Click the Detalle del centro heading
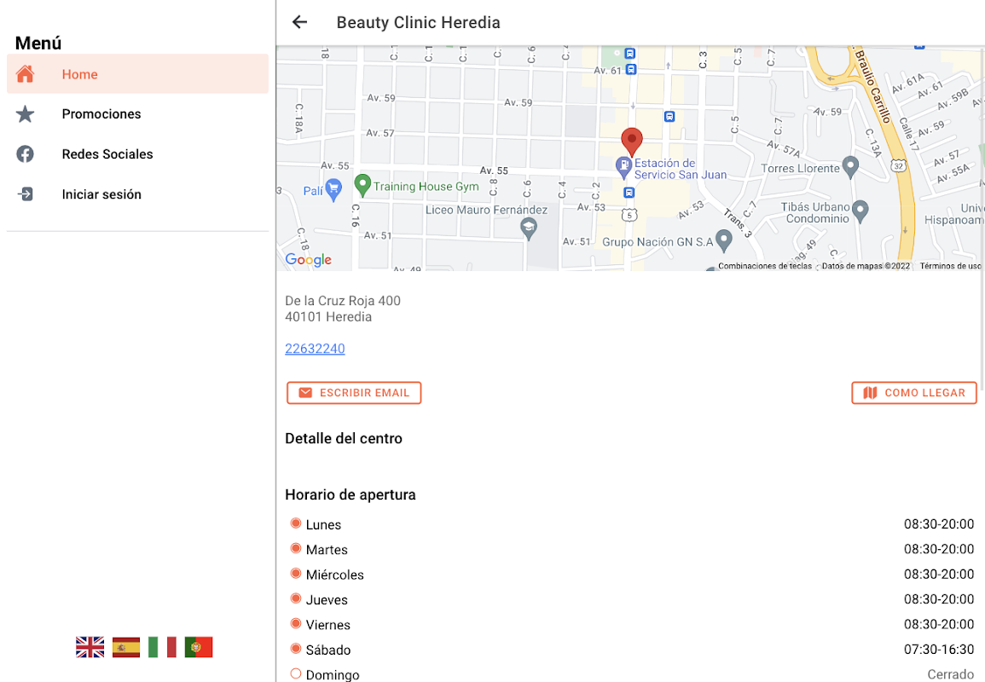 pyautogui.click(x=344, y=438)
